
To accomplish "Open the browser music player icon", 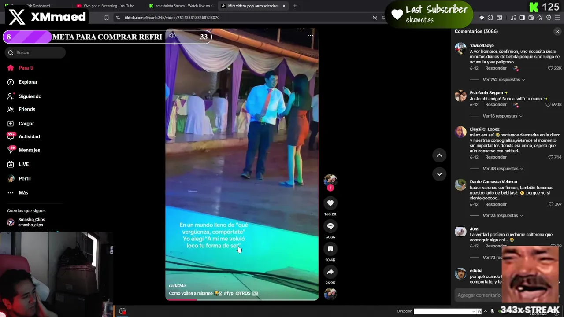I will [x=513, y=18].
